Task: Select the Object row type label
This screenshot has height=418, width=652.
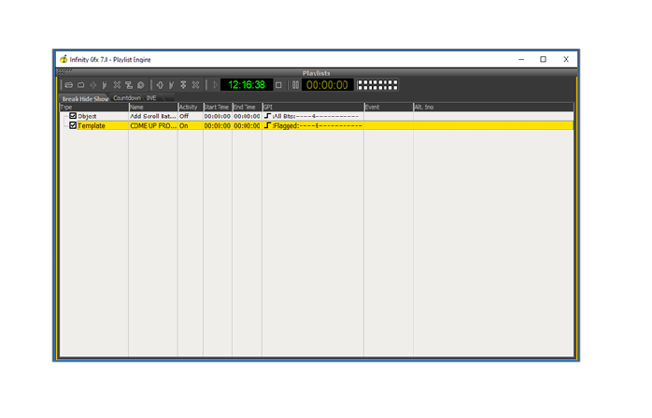Action: click(x=87, y=116)
